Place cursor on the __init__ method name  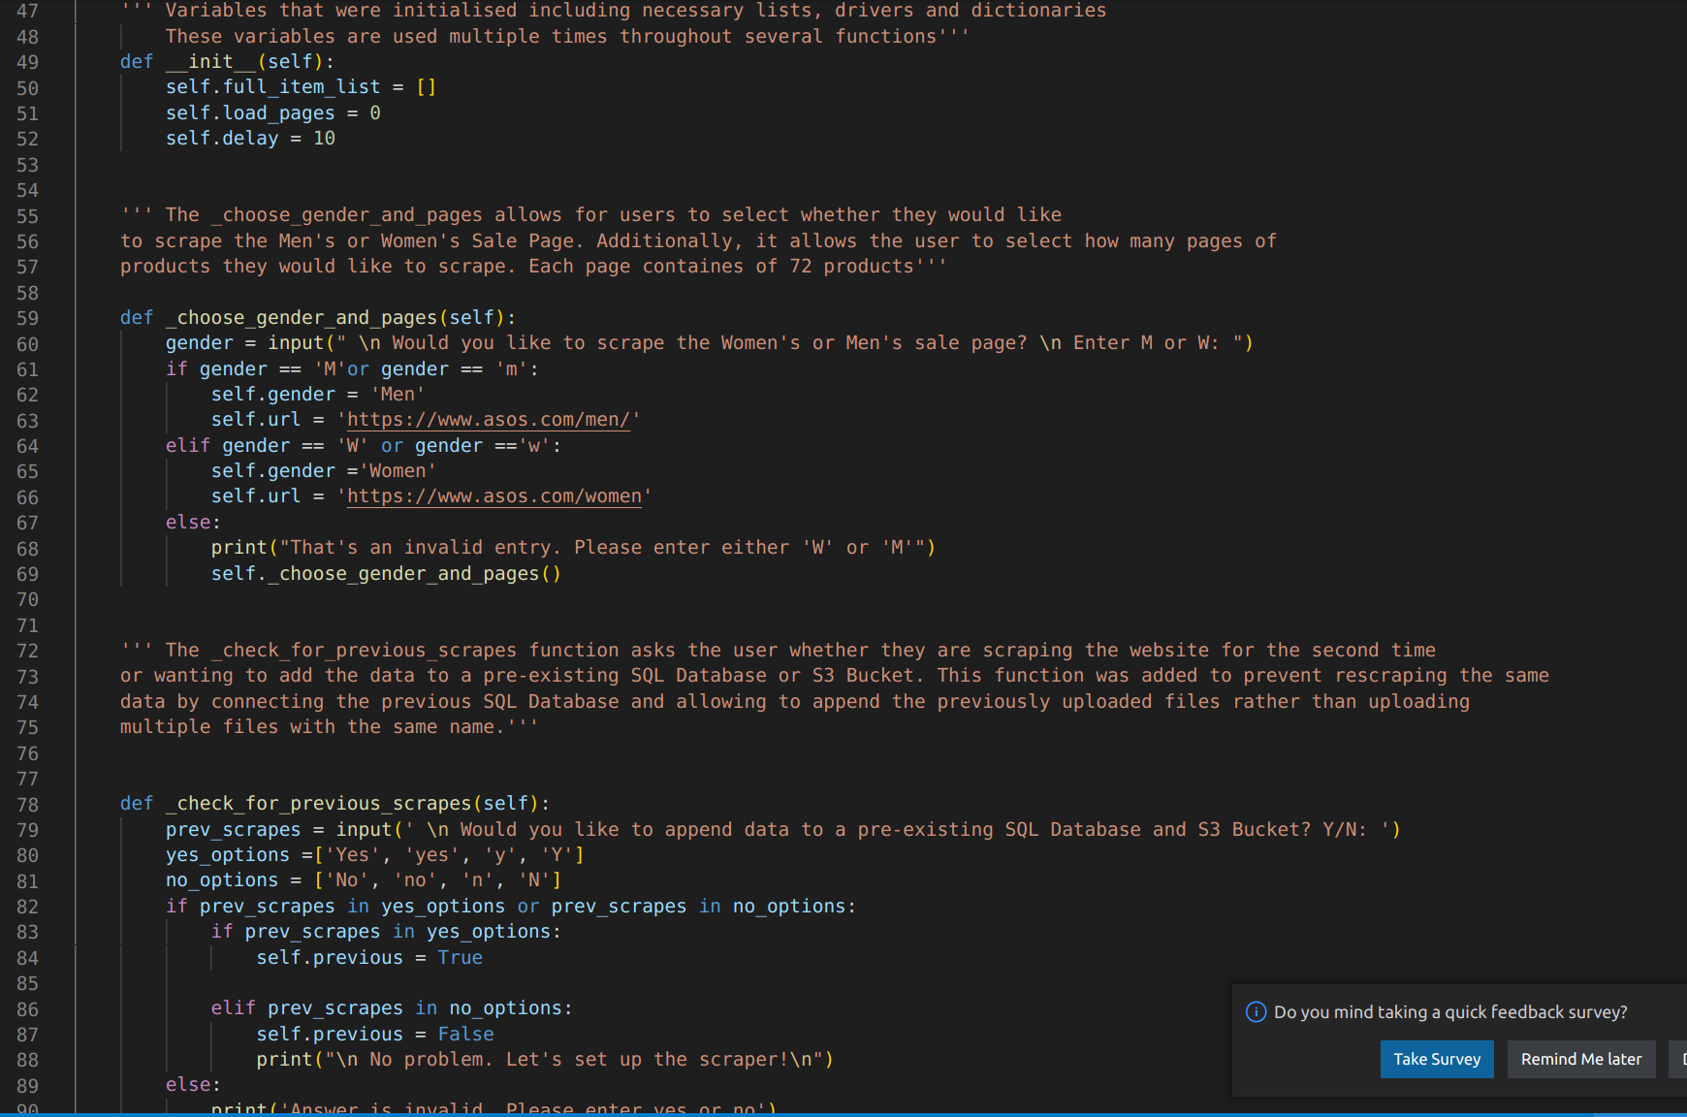(208, 61)
